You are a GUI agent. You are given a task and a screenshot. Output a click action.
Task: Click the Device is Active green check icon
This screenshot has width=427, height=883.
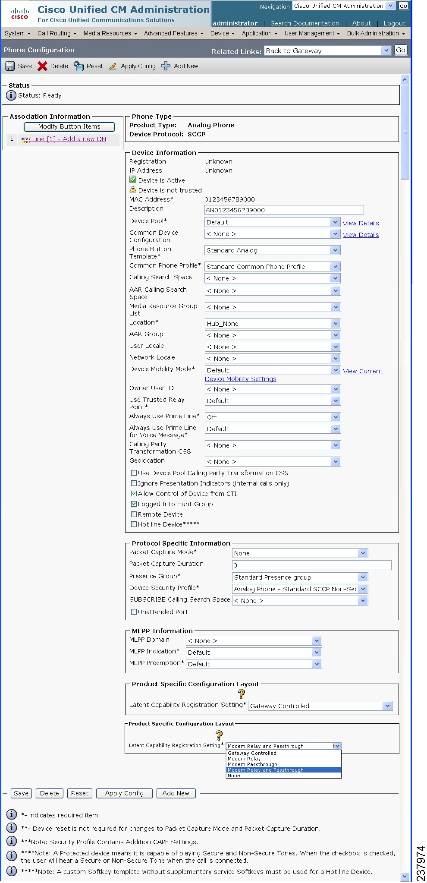(133, 180)
